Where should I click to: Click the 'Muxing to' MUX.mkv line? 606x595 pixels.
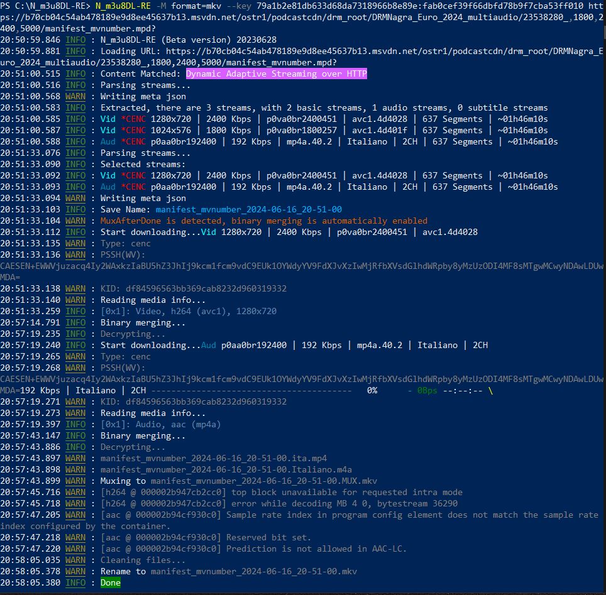tap(239, 481)
